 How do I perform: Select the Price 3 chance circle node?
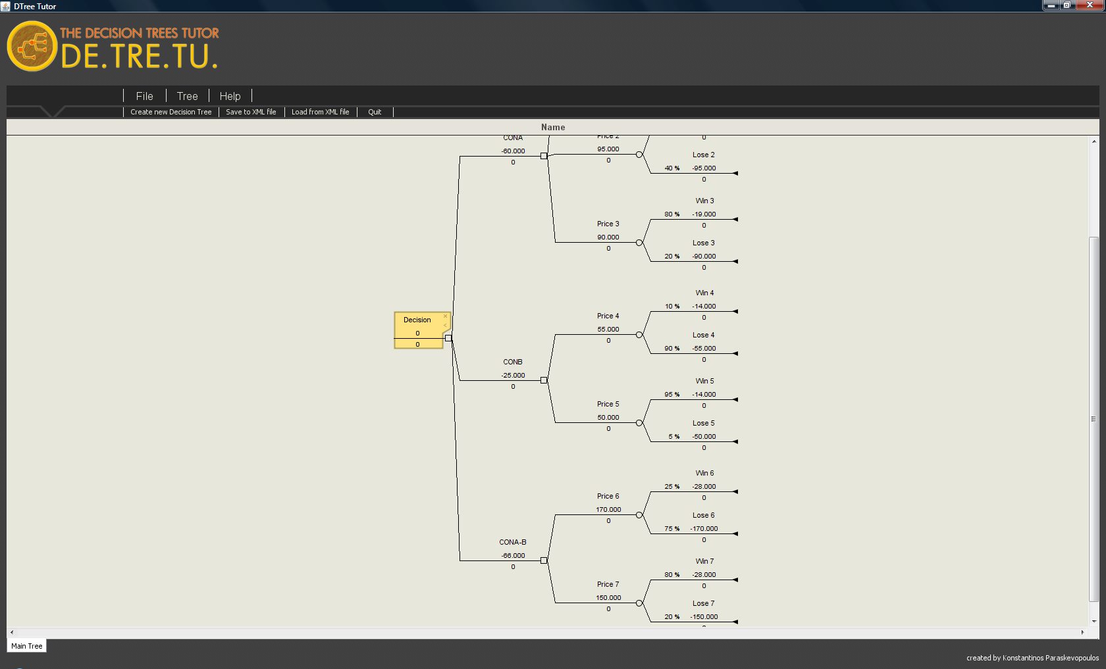639,243
